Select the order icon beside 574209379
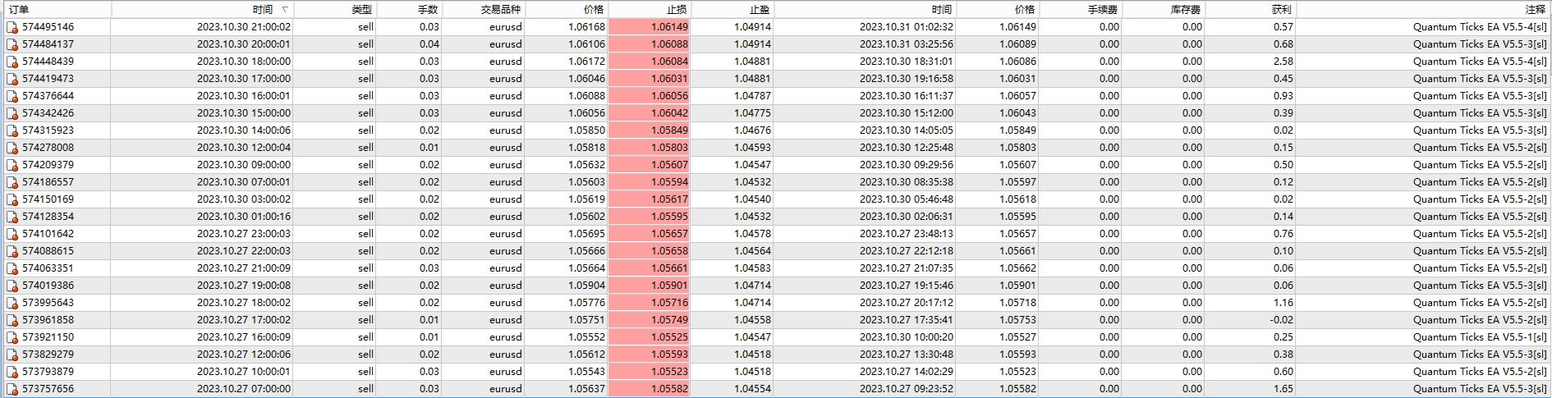Image resolution: width=1552 pixels, height=398 pixels. (12, 165)
